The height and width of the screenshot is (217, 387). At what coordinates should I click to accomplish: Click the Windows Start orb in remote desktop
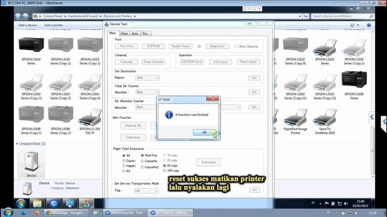pos(21,204)
